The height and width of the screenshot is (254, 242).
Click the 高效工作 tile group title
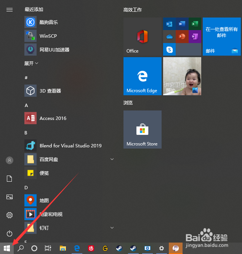(x=133, y=10)
